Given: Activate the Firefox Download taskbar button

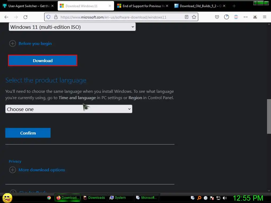Looking at the screenshot, I should 68,198.
